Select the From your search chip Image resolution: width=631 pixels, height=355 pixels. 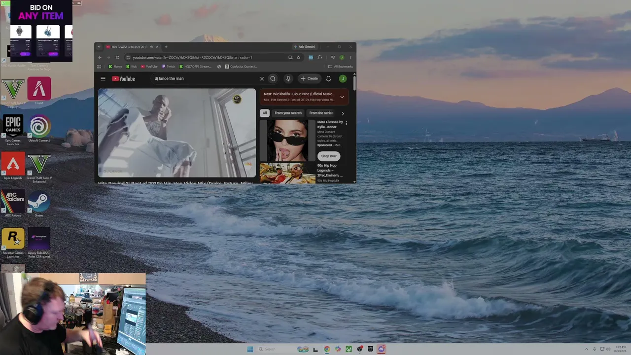coord(288,113)
